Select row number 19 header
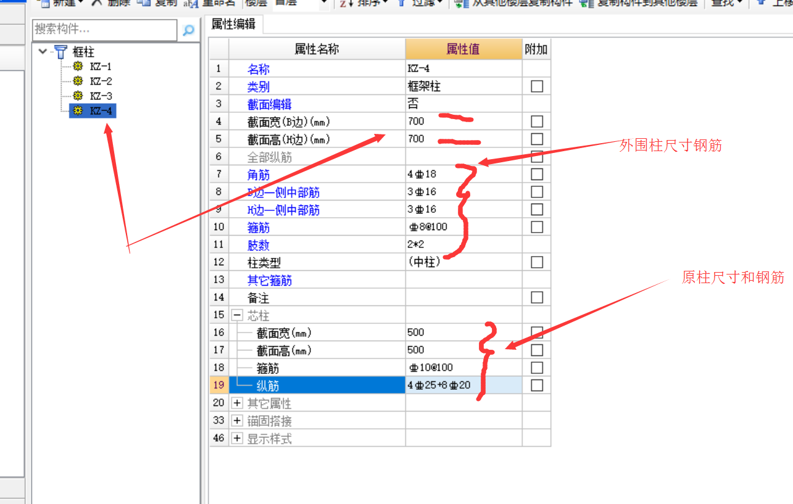The height and width of the screenshot is (504, 793). (x=218, y=386)
